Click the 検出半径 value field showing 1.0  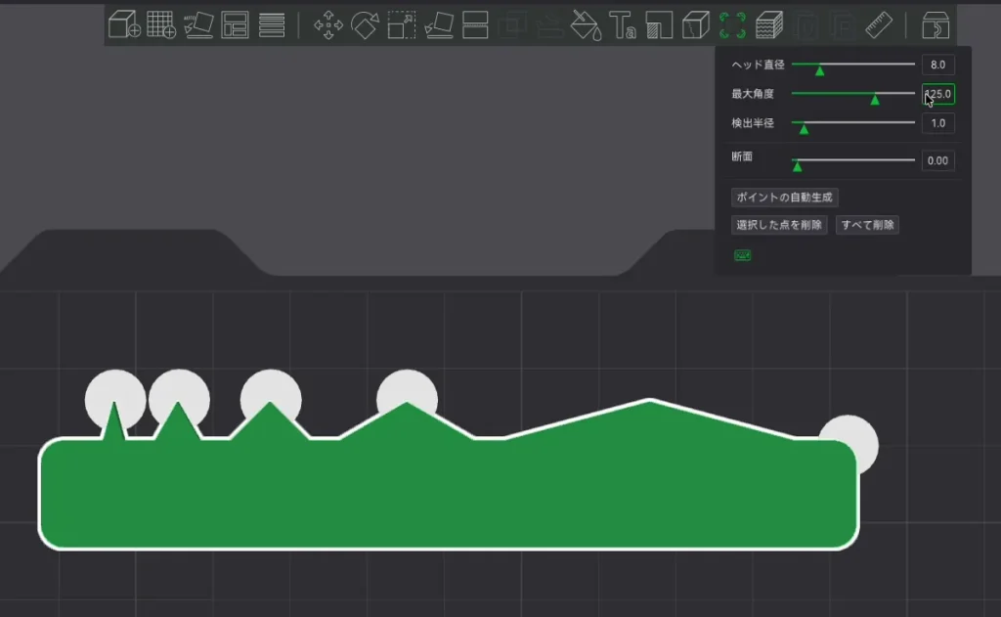pos(937,123)
